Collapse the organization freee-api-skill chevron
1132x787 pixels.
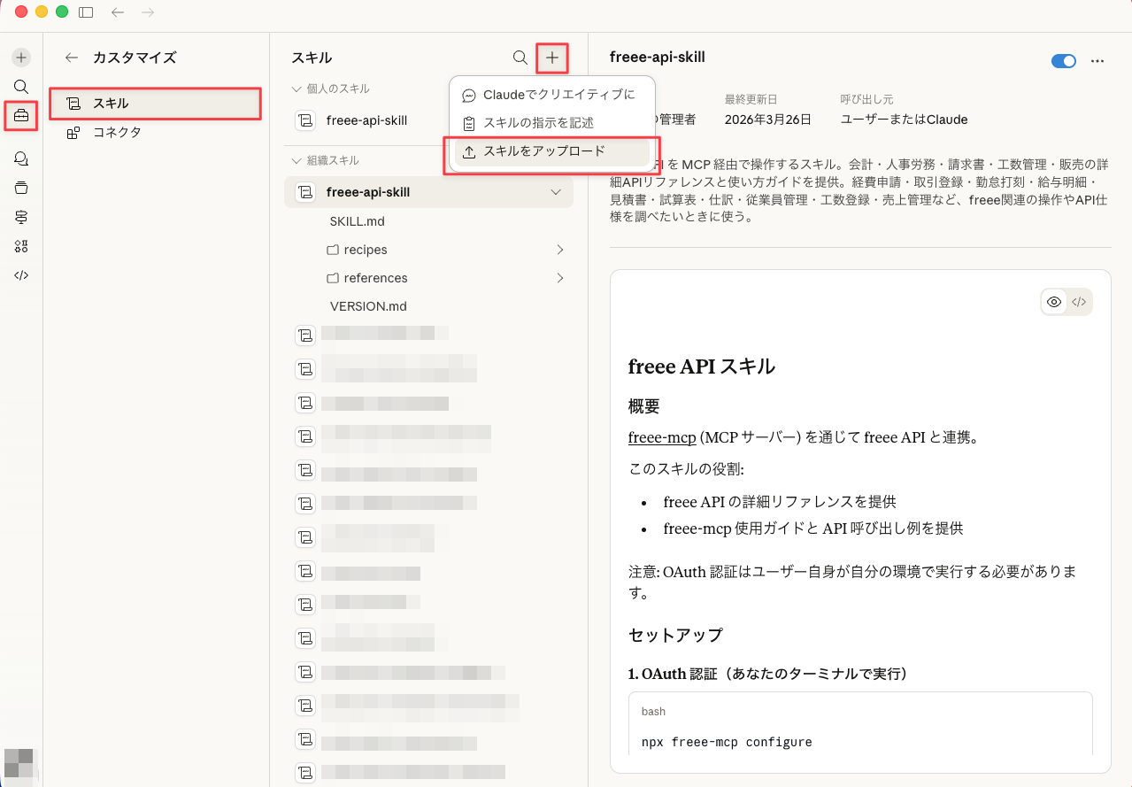[556, 192]
